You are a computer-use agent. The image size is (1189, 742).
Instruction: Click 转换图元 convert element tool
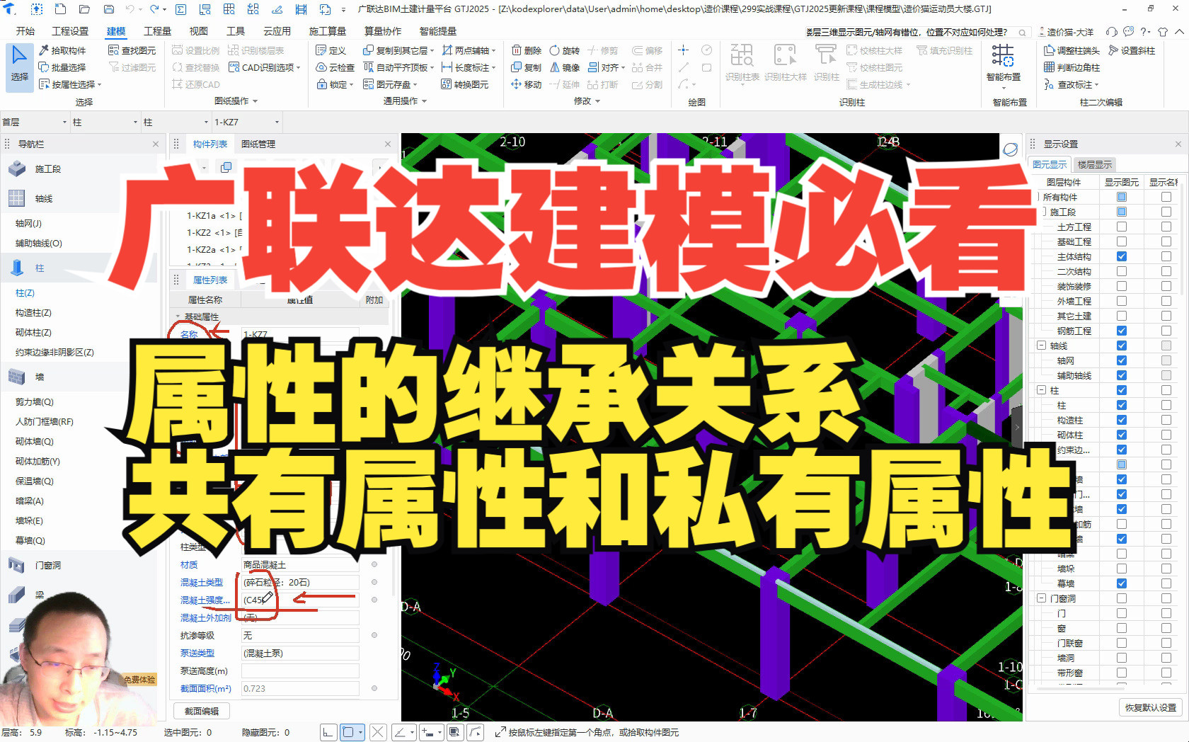coord(465,84)
